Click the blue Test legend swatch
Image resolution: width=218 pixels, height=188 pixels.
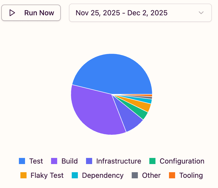point(22,161)
